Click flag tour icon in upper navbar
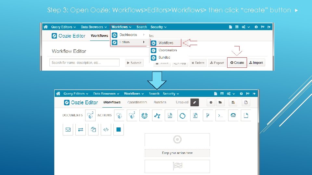 click(x=263, y=27)
